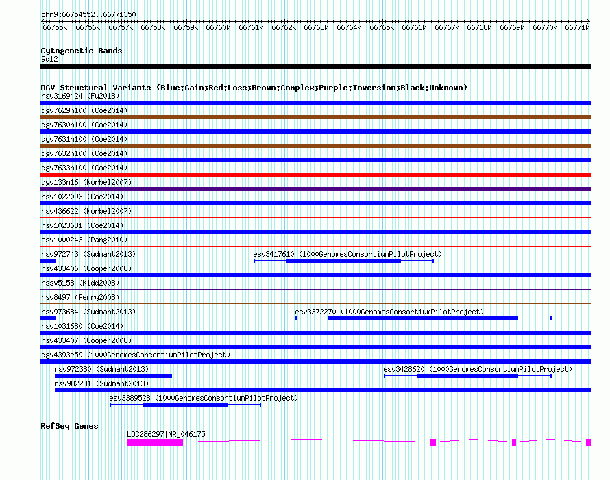610x480 pixels.
Task: Click the nsv3169424 (Fu2018) variant label
Action: (80, 96)
